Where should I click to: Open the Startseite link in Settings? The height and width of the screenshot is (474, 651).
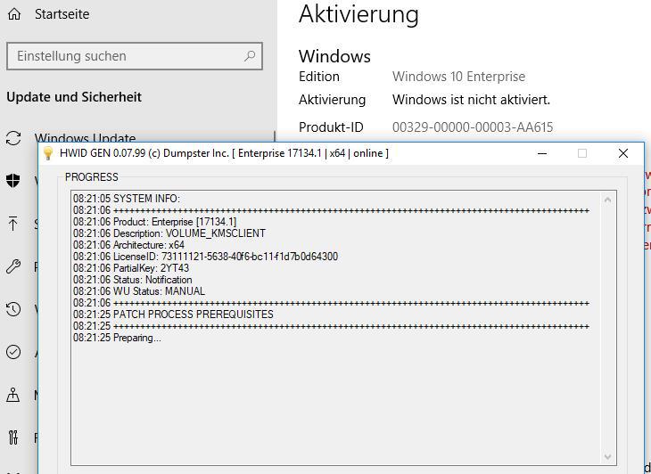pos(62,14)
